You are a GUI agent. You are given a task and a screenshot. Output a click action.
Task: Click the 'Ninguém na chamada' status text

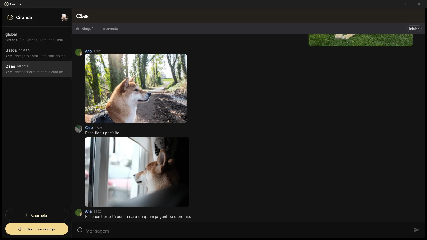point(100,29)
